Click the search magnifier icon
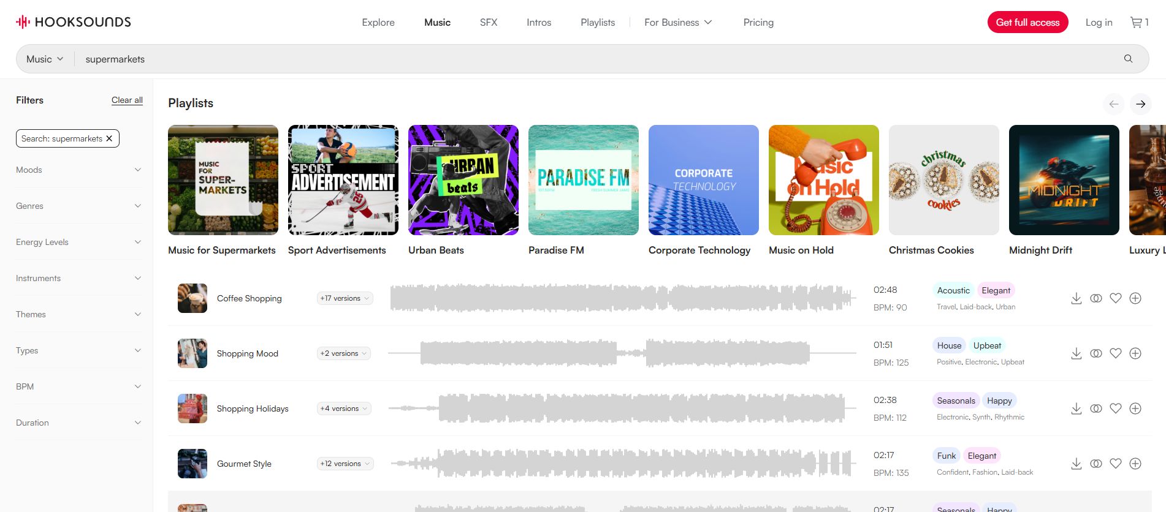The height and width of the screenshot is (512, 1166). pos(1128,59)
